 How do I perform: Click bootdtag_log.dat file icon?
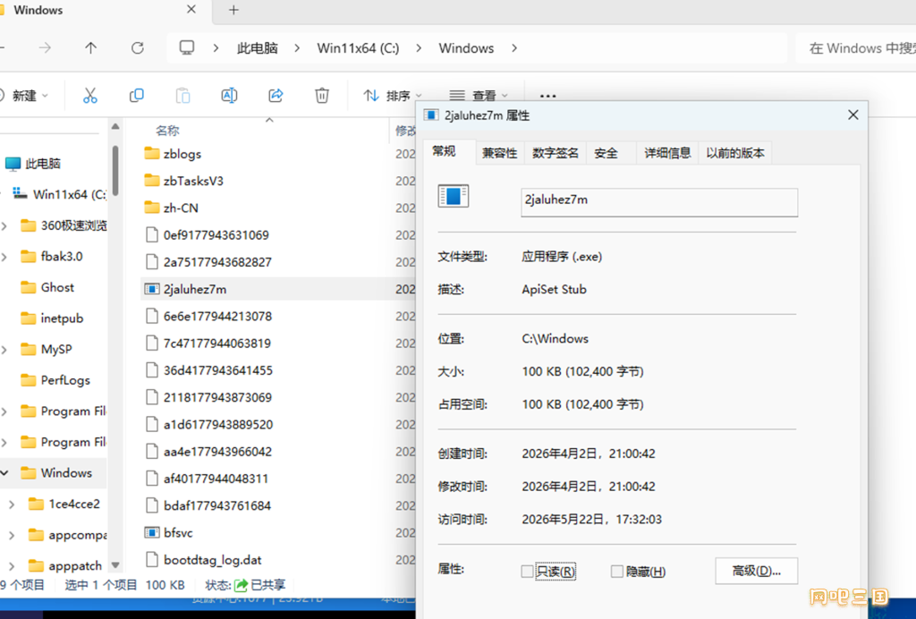(x=152, y=559)
